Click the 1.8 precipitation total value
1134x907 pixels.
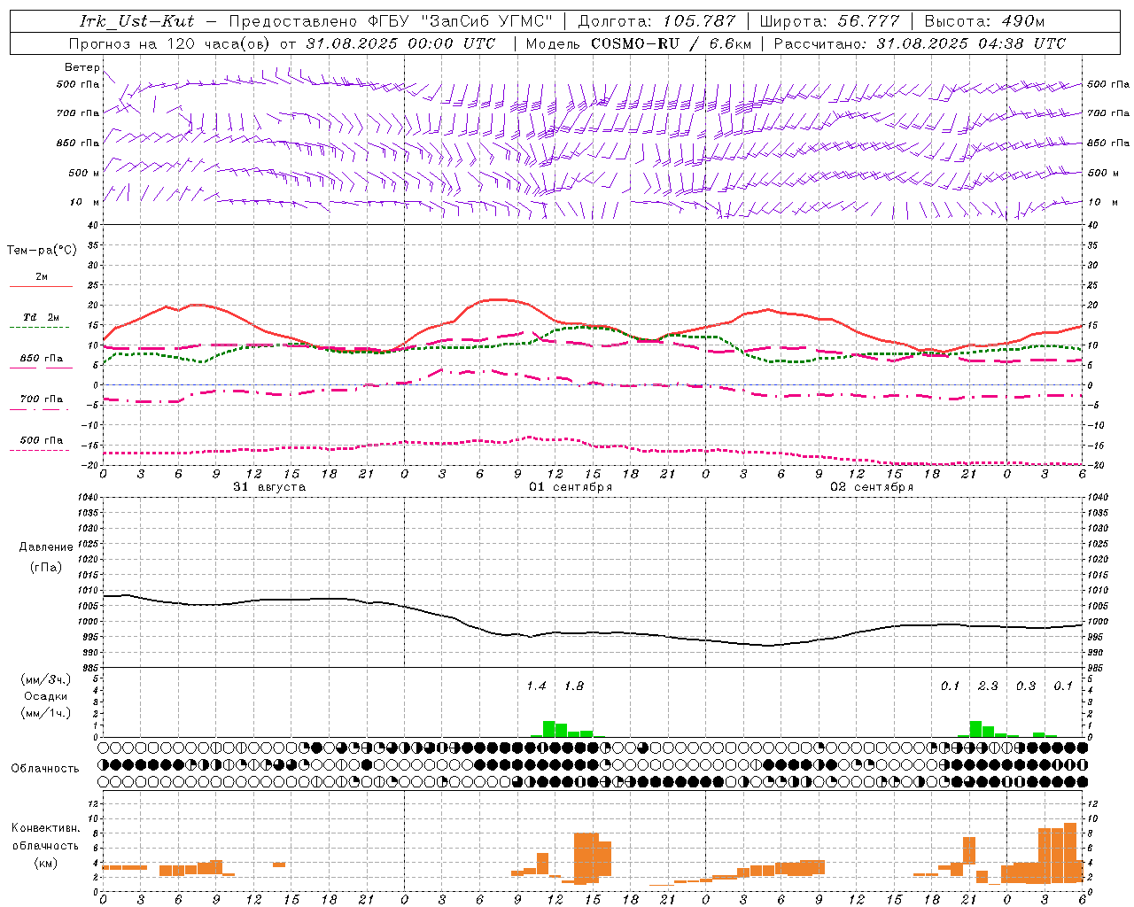point(574,686)
